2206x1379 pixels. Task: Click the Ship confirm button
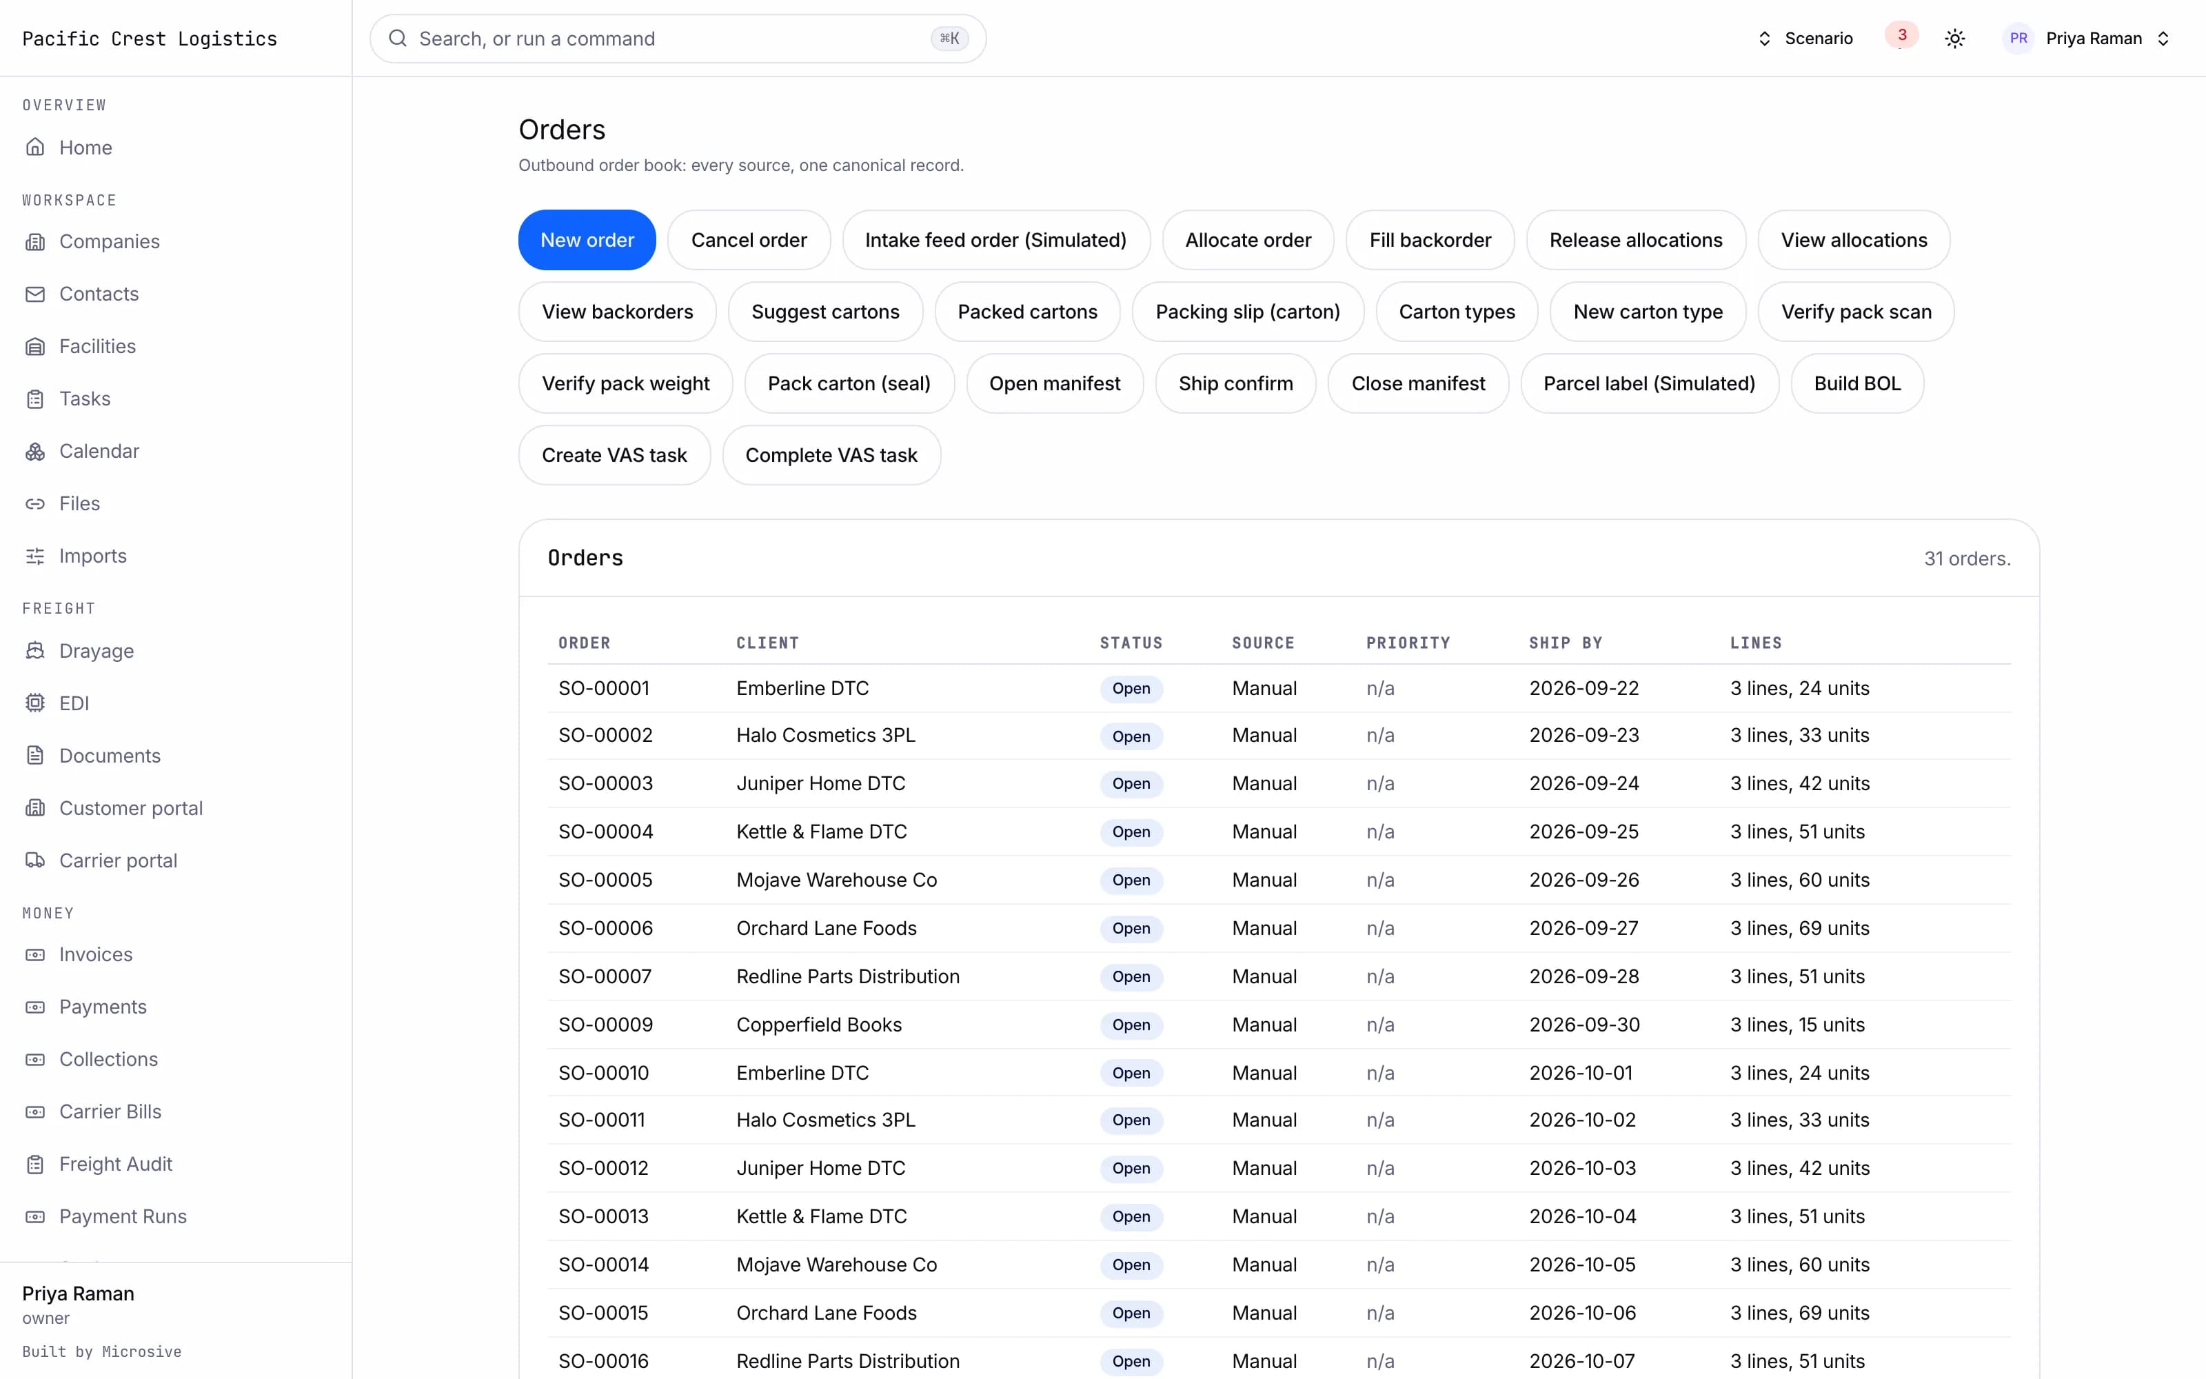tap(1235, 384)
